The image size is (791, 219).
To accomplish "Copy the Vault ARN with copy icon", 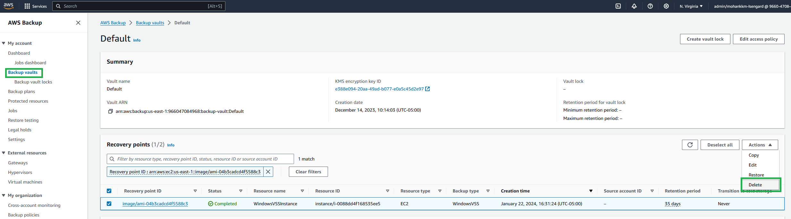I will click(x=111, y=111).
